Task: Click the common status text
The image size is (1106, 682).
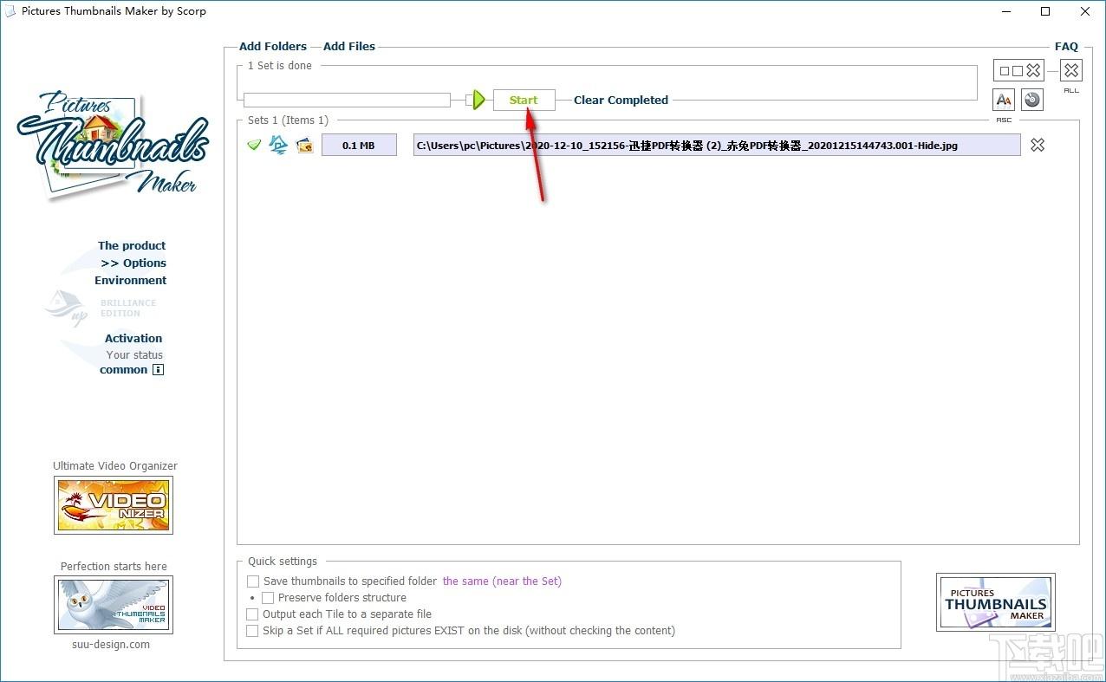Action: (123, 369)
